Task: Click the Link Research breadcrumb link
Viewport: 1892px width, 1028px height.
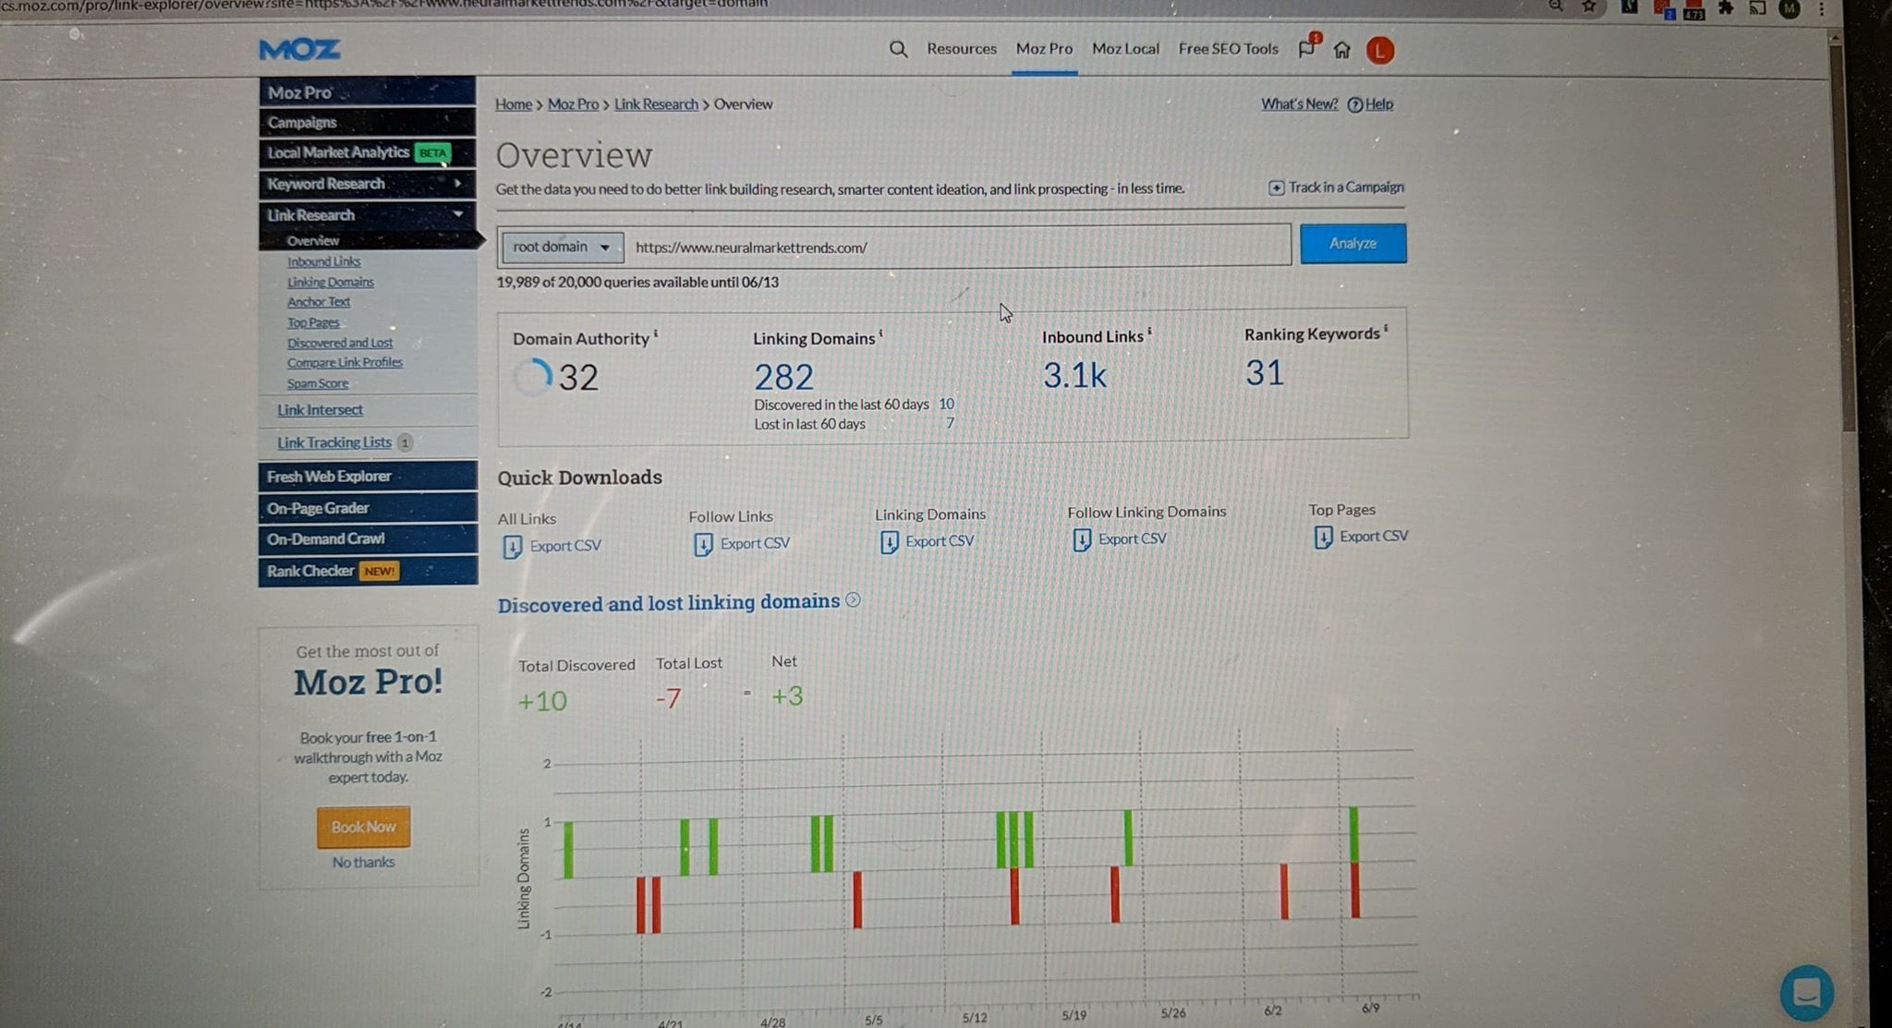Action: [x=656, y=104]
